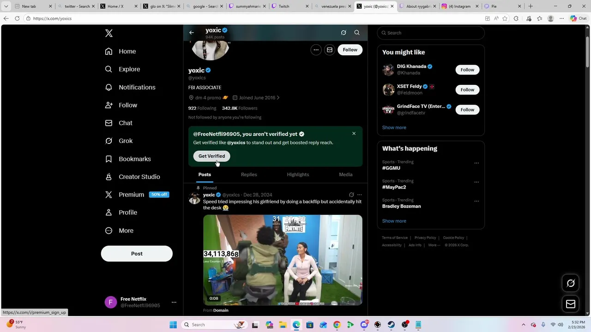591x332 pixels.
Task: Click the @yoxics mention in the banner
Action: [x=236, y=142]
